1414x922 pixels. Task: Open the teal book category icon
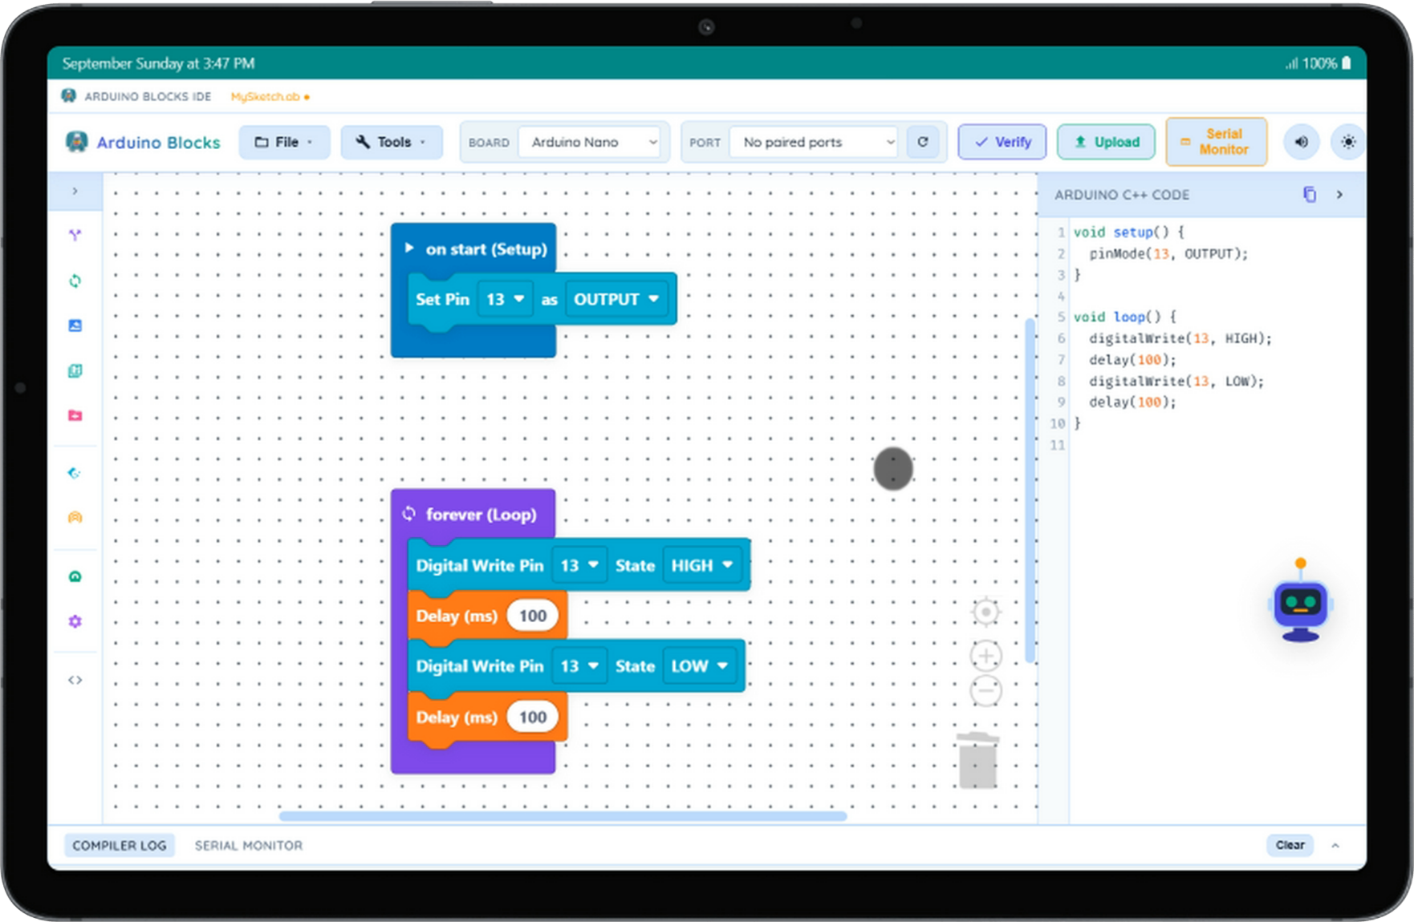pyautogui.click(x=75, y=370)
